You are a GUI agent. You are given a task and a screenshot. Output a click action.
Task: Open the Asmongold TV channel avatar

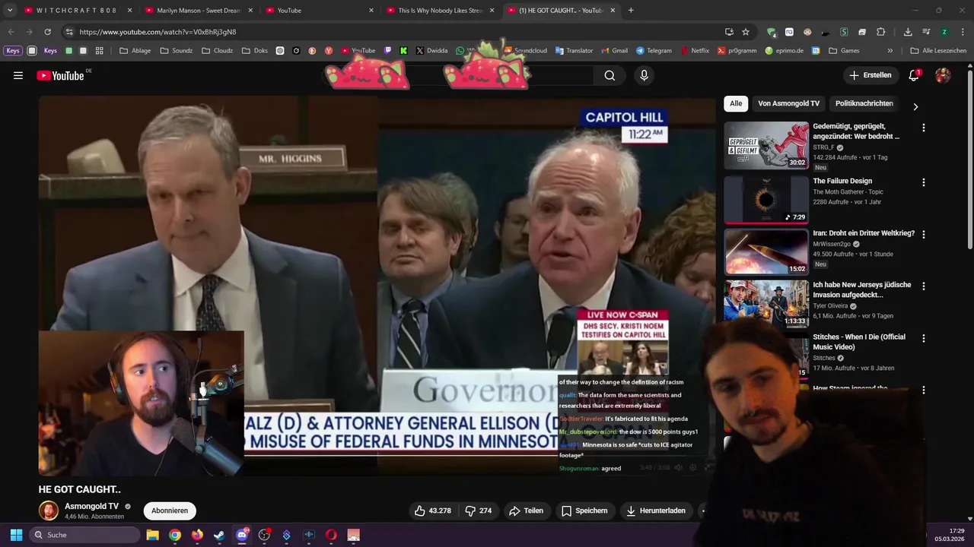(x=49, y=511)
